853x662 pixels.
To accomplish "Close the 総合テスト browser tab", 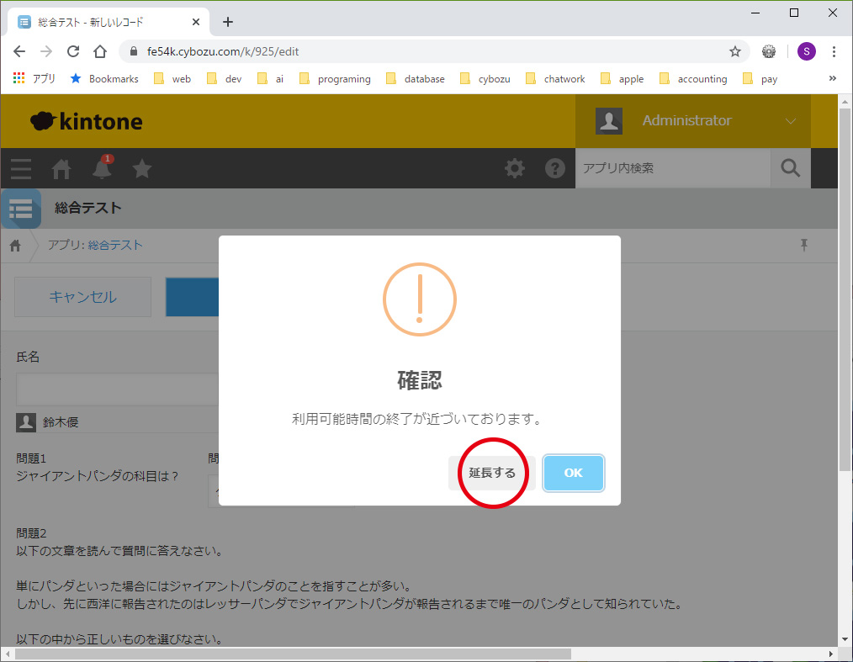I will point(196,22).
